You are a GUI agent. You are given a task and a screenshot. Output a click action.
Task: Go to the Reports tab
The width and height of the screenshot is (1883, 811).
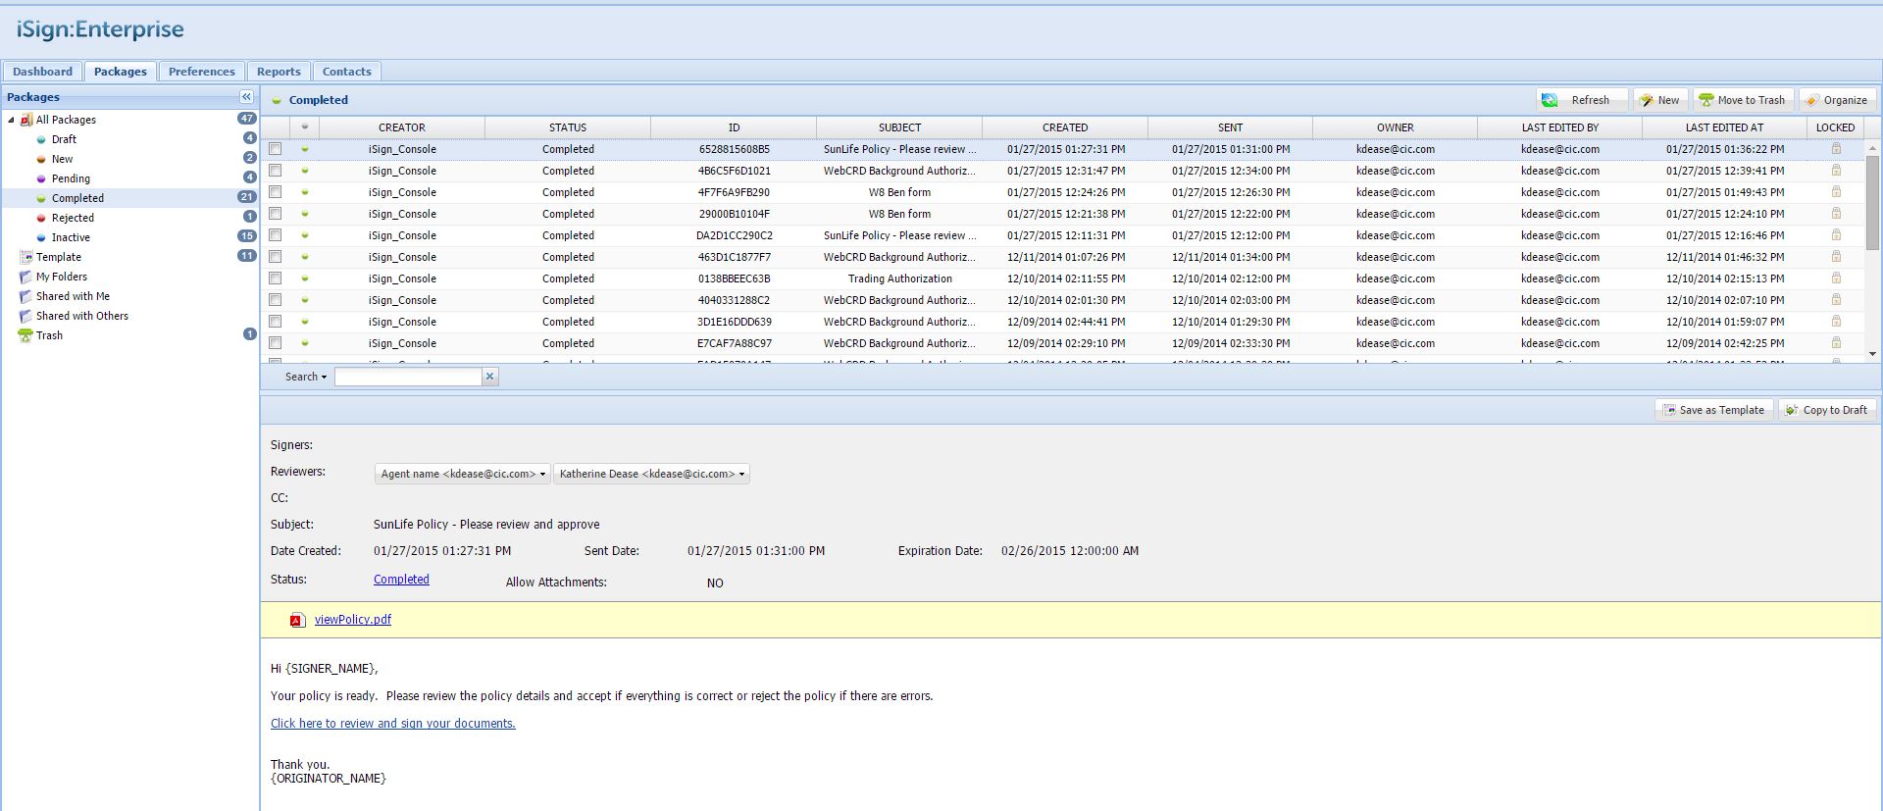(279, 72)
